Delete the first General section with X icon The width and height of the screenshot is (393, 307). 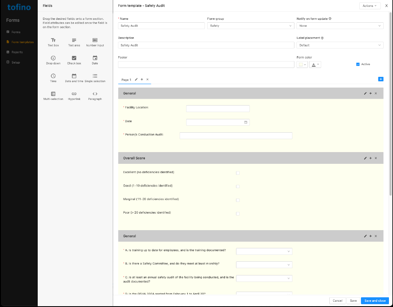[376, 93]
